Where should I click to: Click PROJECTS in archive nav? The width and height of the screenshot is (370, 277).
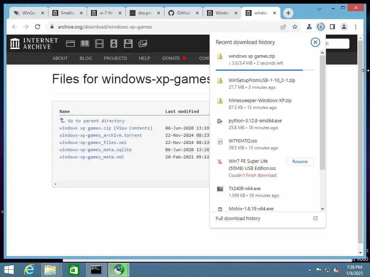(x=115, y=58)
